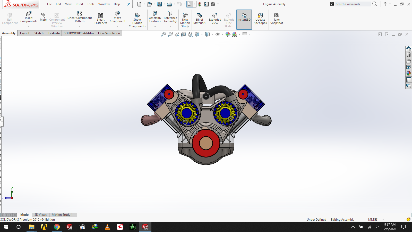The image size is (412, 232).
Task: Activate the Section View tool
Action: (184, 34)
